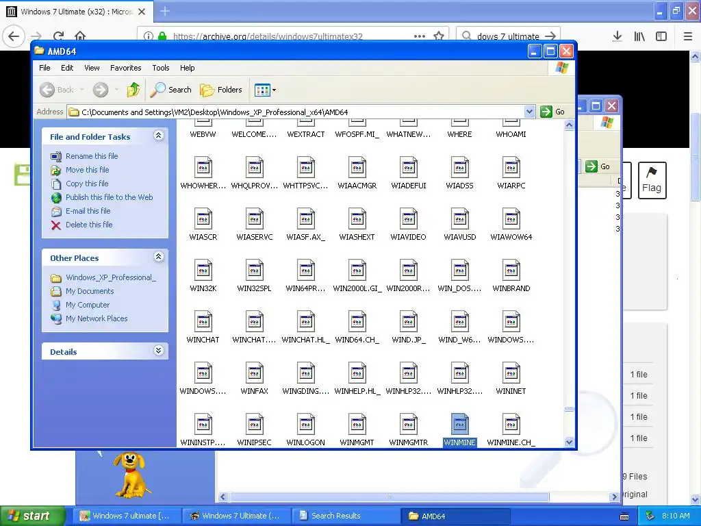
Task: Click Go button in the background window
Action: click(x=598, y=166)
